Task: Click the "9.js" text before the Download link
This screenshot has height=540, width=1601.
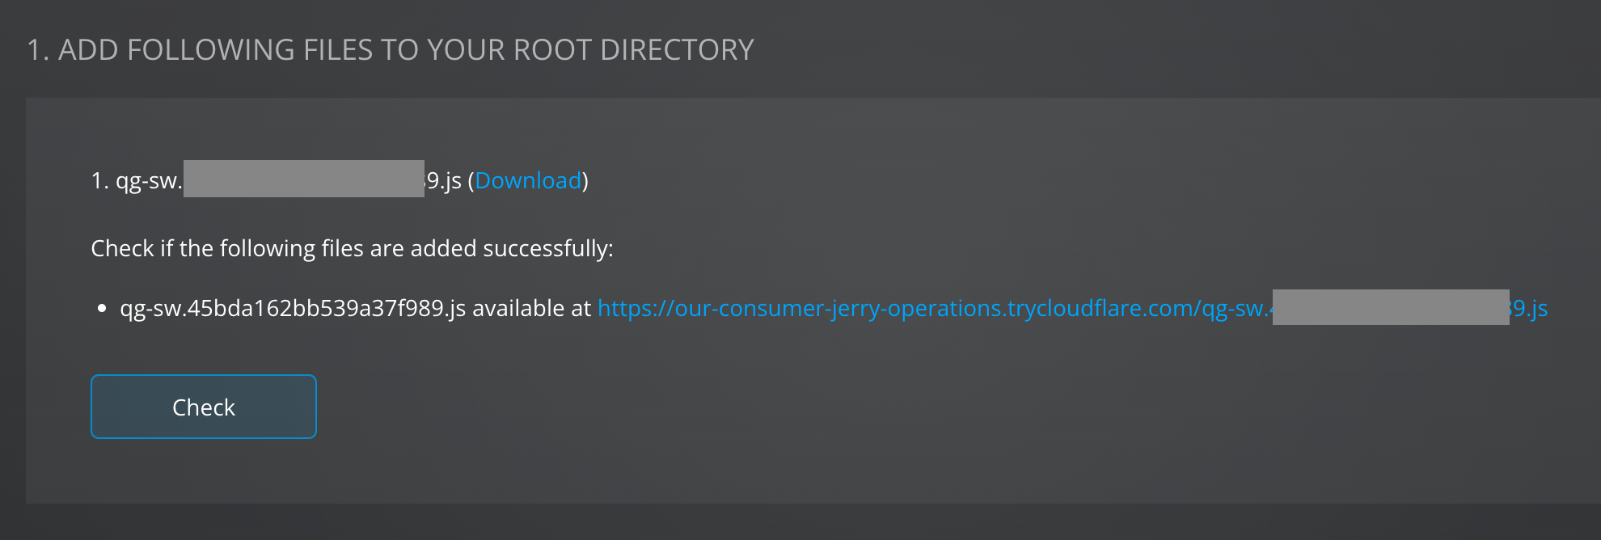Action: 444,180
